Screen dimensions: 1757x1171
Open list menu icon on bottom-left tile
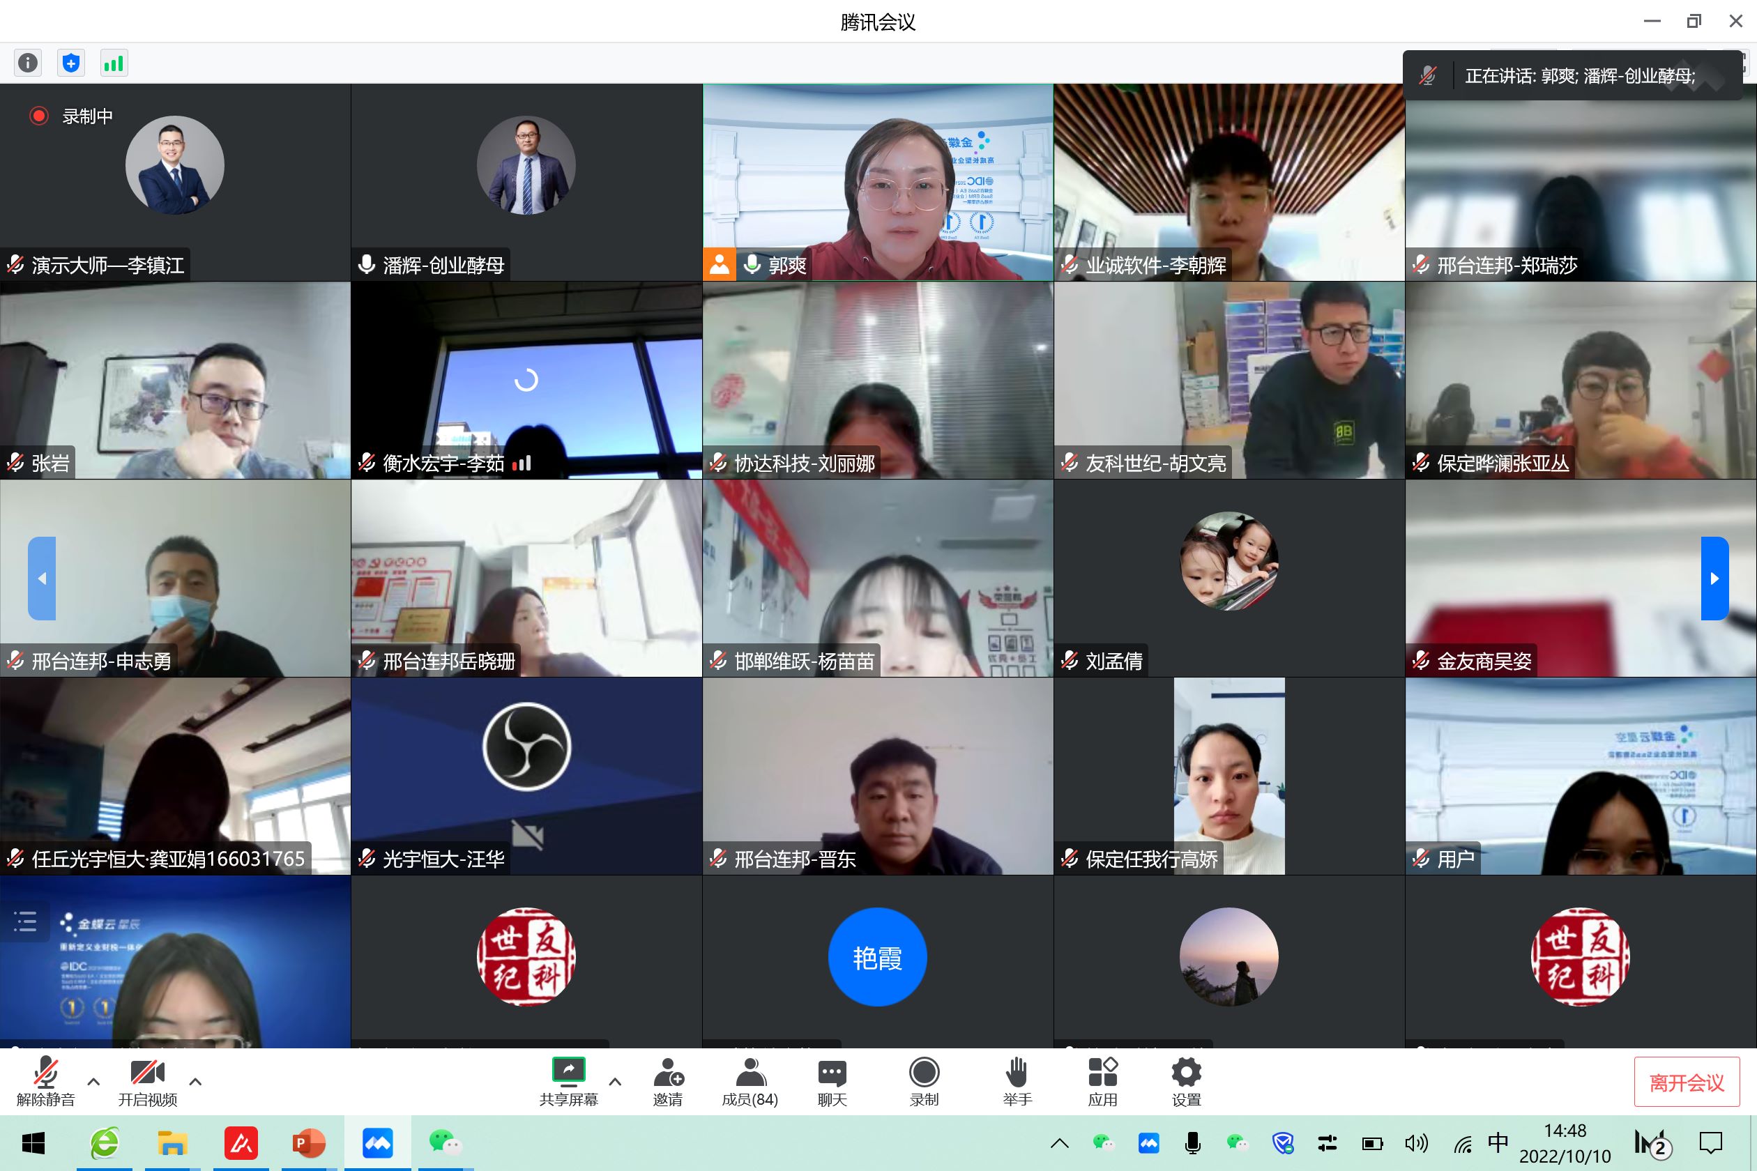[x=25, y=921]
